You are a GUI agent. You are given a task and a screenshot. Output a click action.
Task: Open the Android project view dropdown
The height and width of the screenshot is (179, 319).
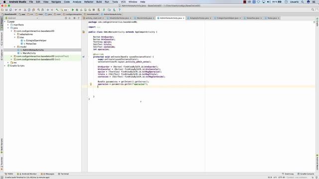pyautogui.click(x=22, y=18)
